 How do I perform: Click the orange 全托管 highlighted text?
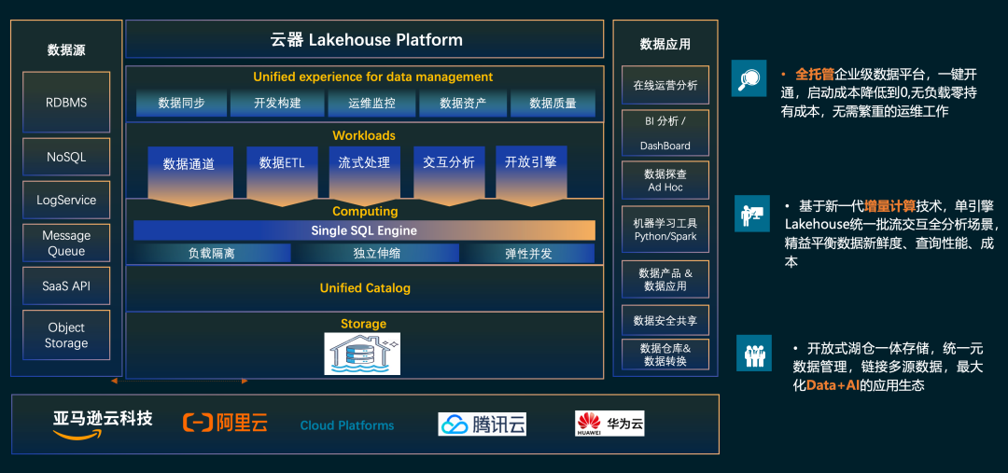815,74
